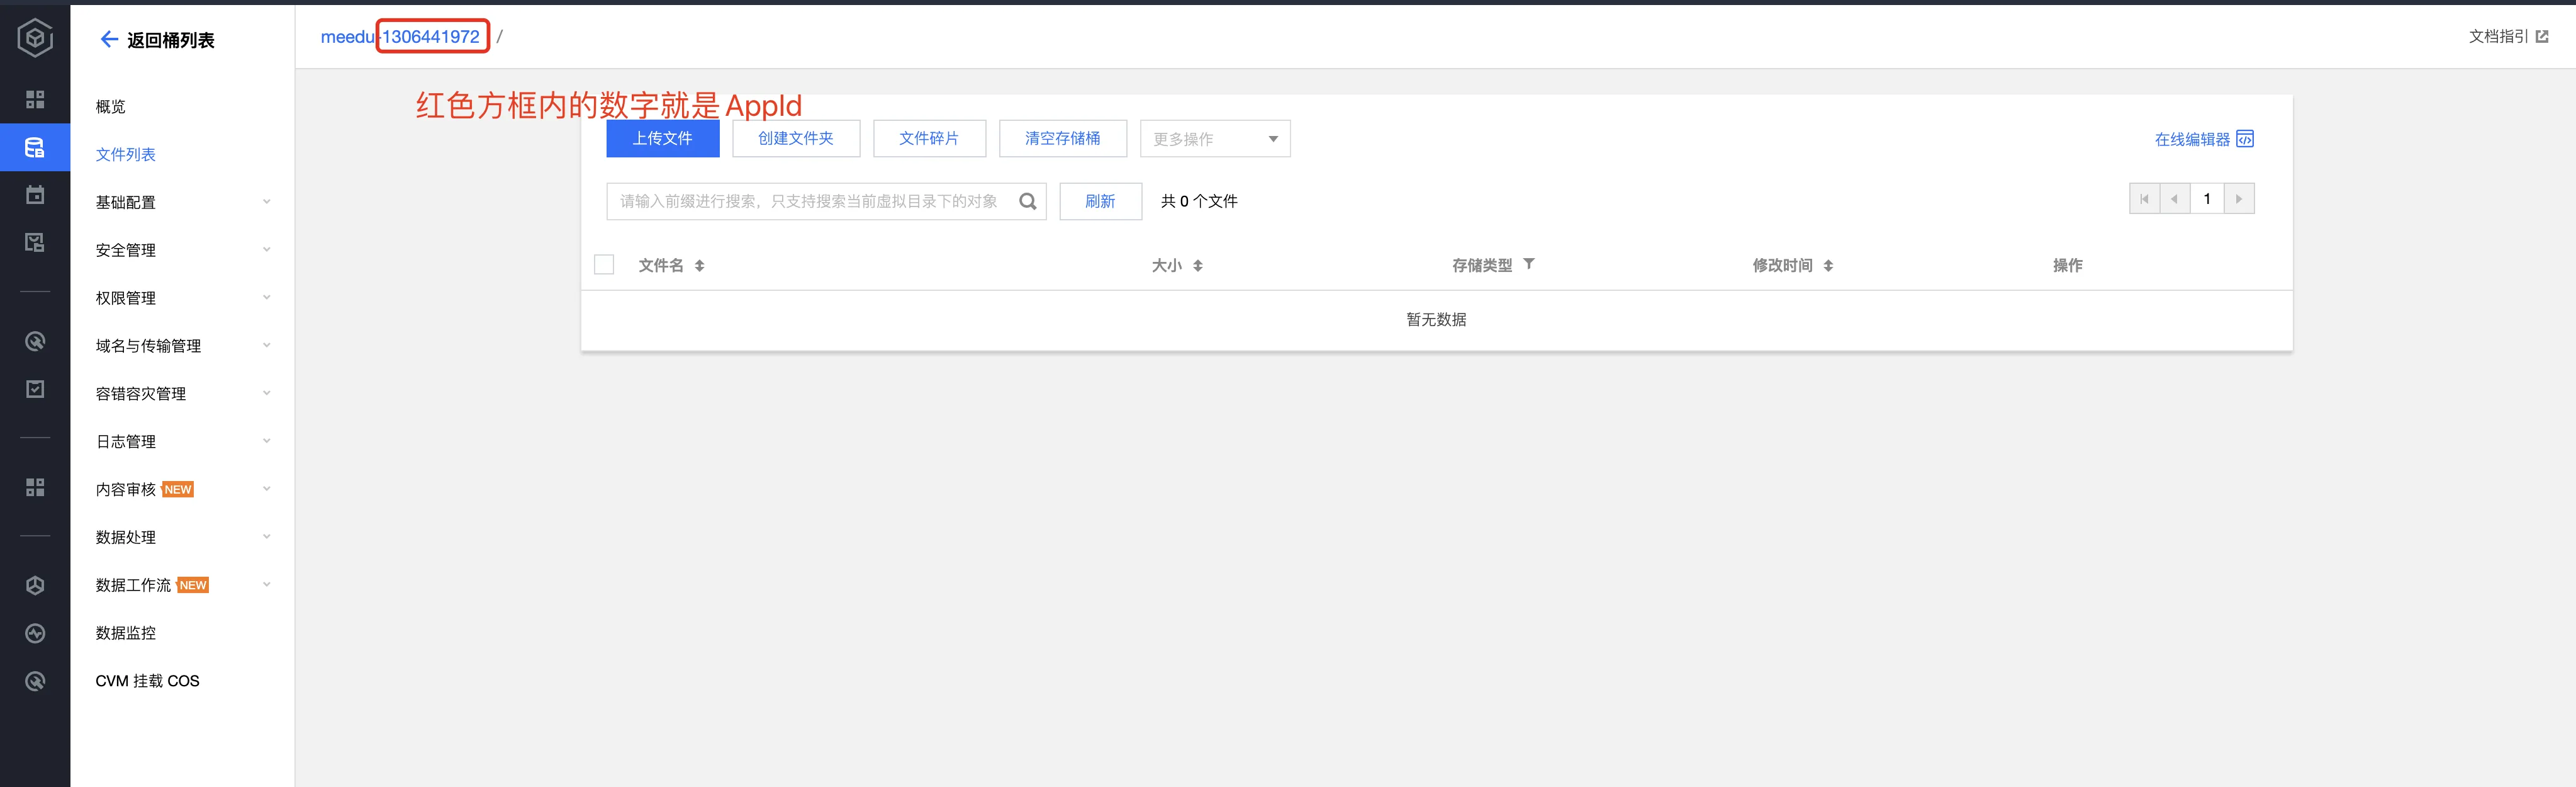Sort by 修改时间 column arrows
Viewport: 2576px width, 787px height.
1828,266
